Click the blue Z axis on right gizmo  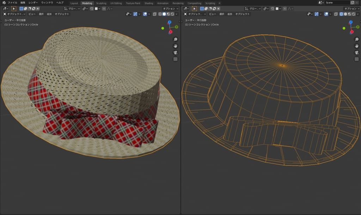pos(350,22)
